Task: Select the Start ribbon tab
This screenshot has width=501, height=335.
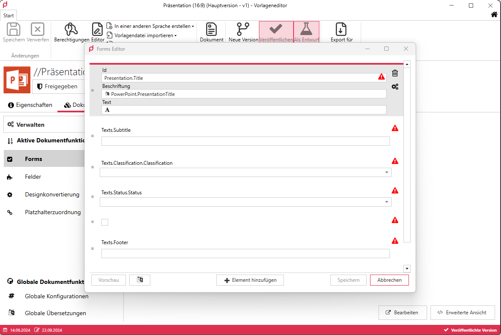Action: click(x=8, y=15)
